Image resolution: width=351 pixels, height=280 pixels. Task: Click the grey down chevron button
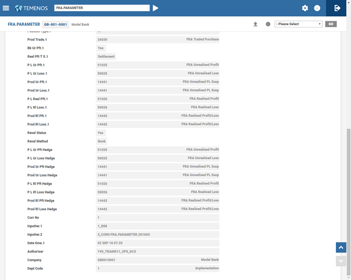pos(341,260)
